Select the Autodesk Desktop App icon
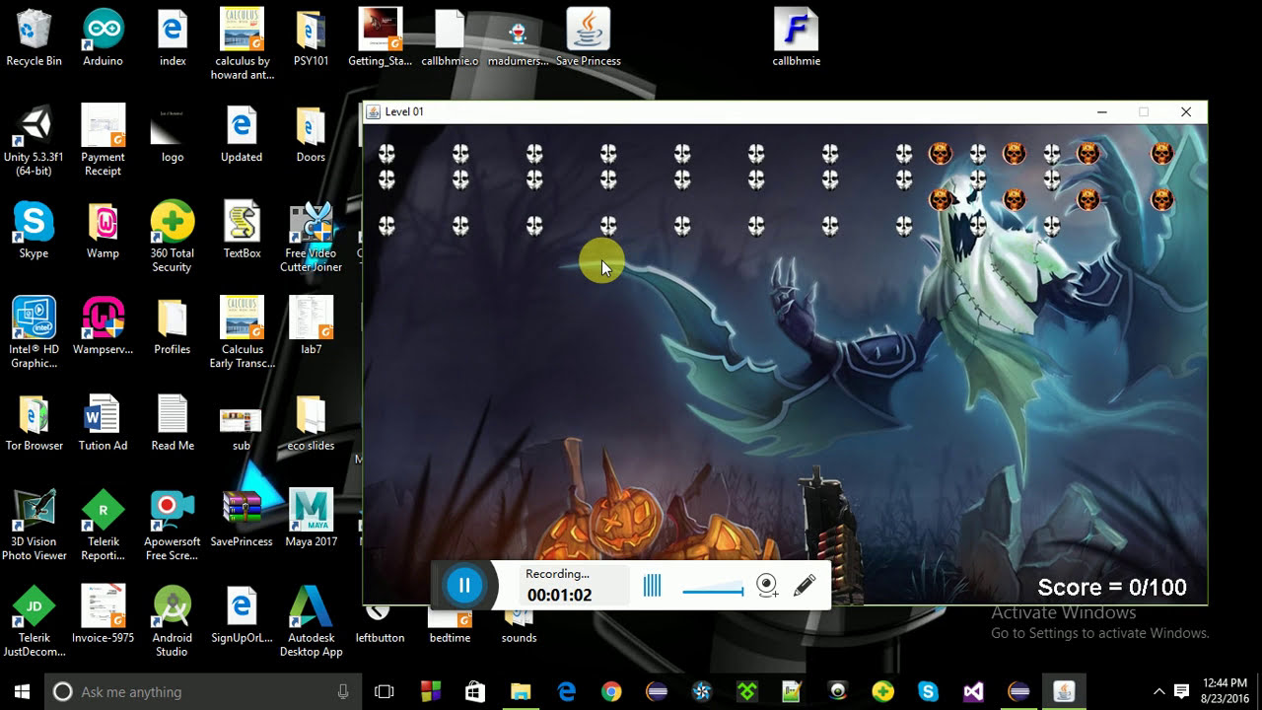This screenshot has width=1262, height=710. [x=311, y=621]
